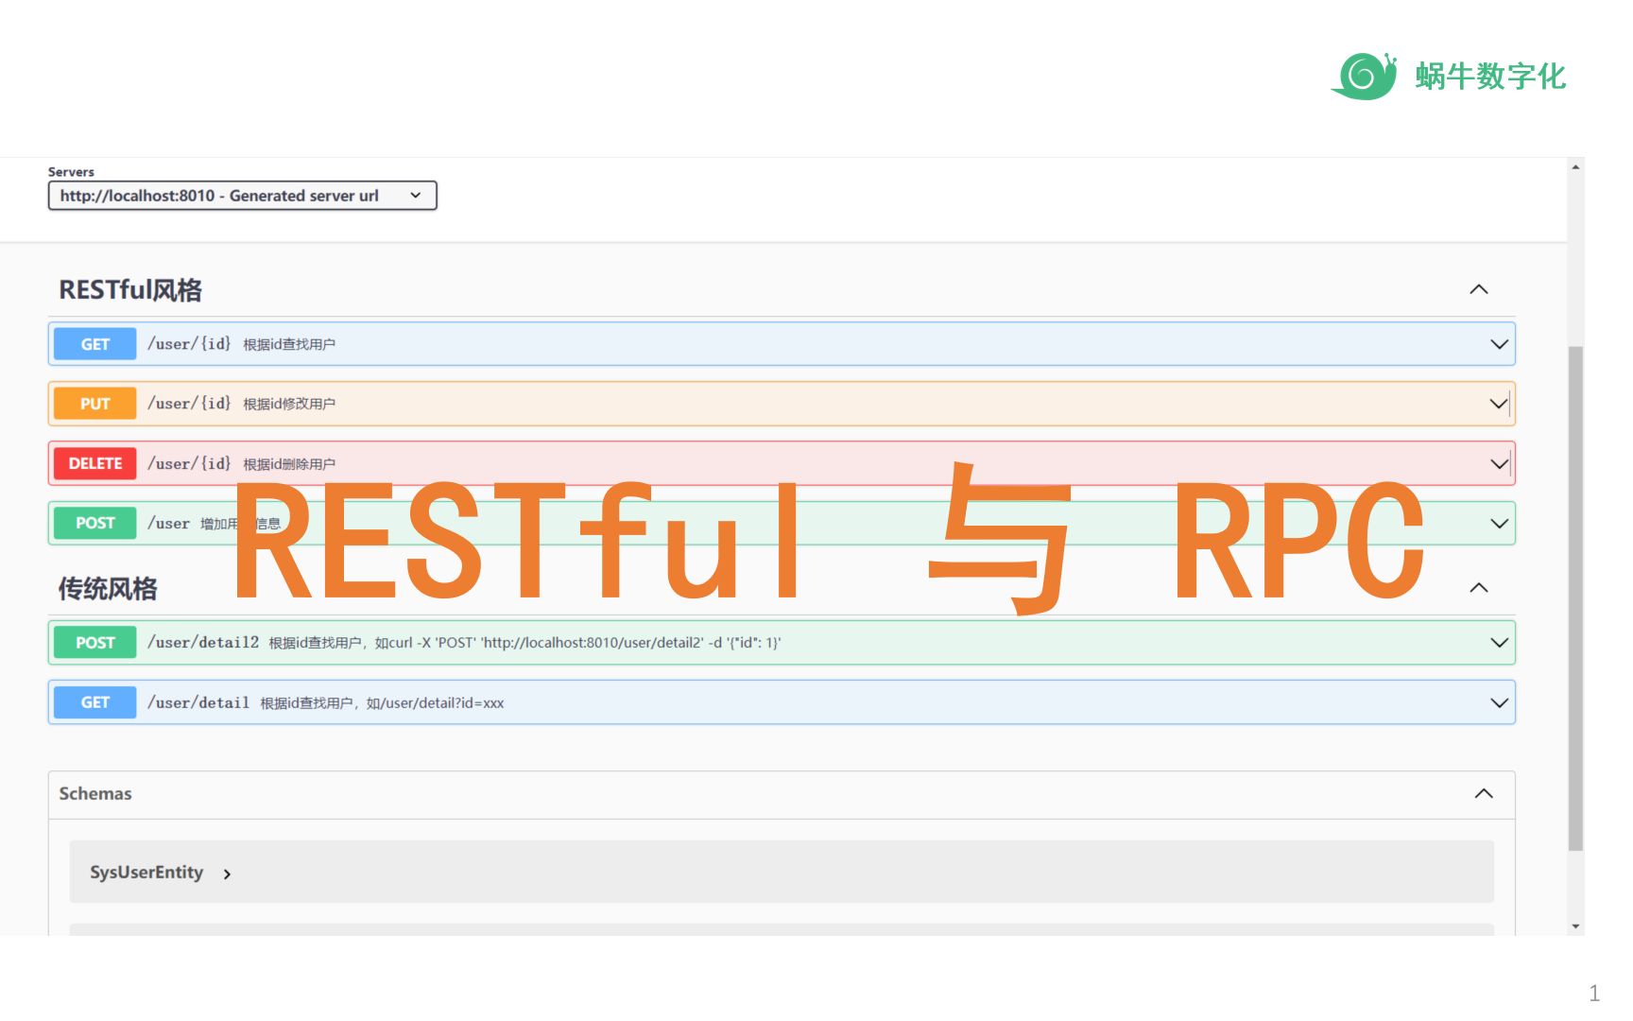This screenshot has width=1633, height=1021.
Task: Click the green snail logo icon
Action: click(1365, 76)
